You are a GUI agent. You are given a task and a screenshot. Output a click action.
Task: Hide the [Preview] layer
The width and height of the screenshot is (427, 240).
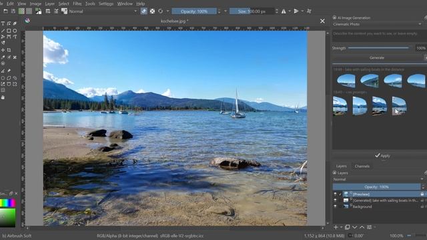tap(335, 194)
